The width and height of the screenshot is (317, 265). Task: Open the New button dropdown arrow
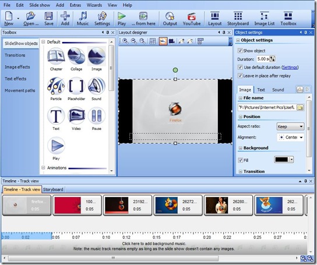coord(18,19)
